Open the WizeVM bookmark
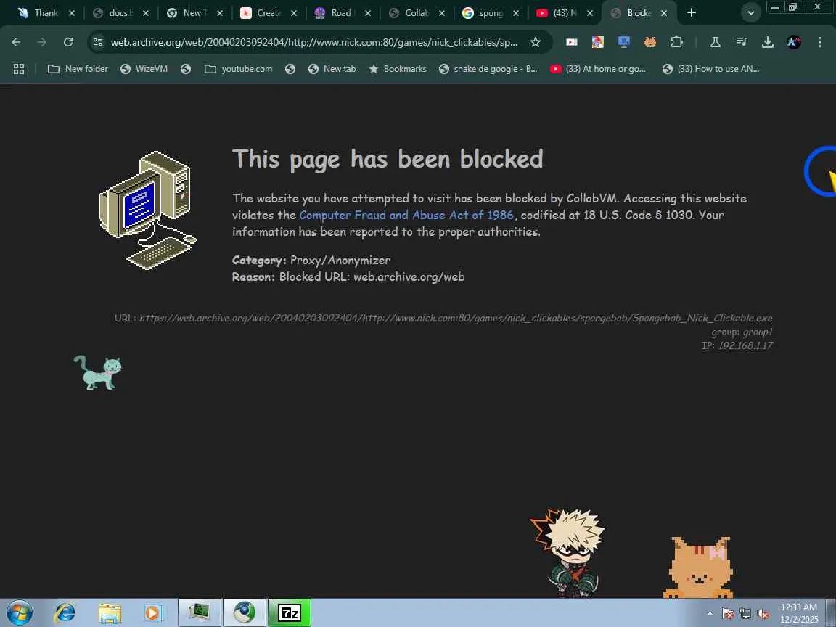 point(144,69)
